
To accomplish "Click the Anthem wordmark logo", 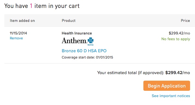I will click(74, 40).
